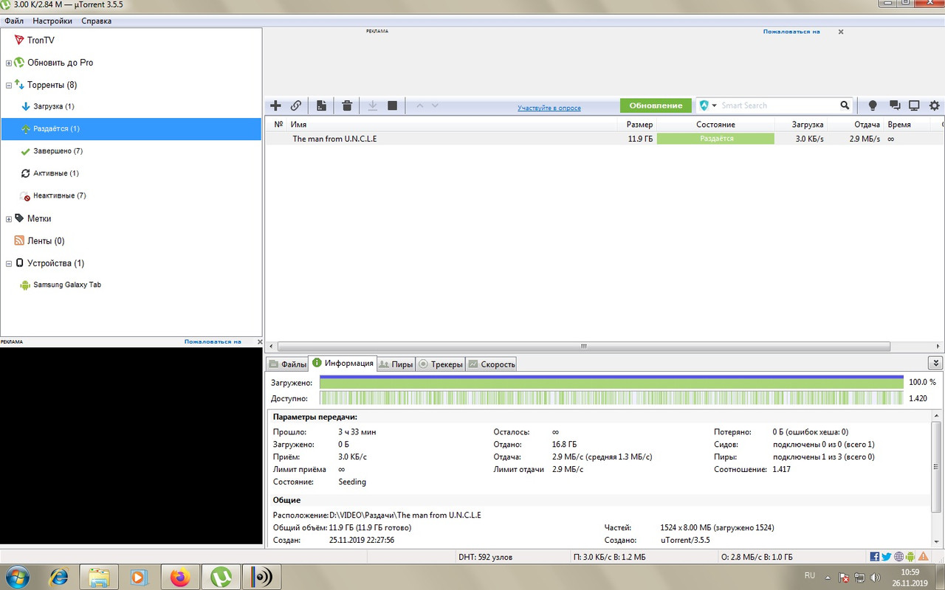Open the TronTV sidebar item

(41, 40)
